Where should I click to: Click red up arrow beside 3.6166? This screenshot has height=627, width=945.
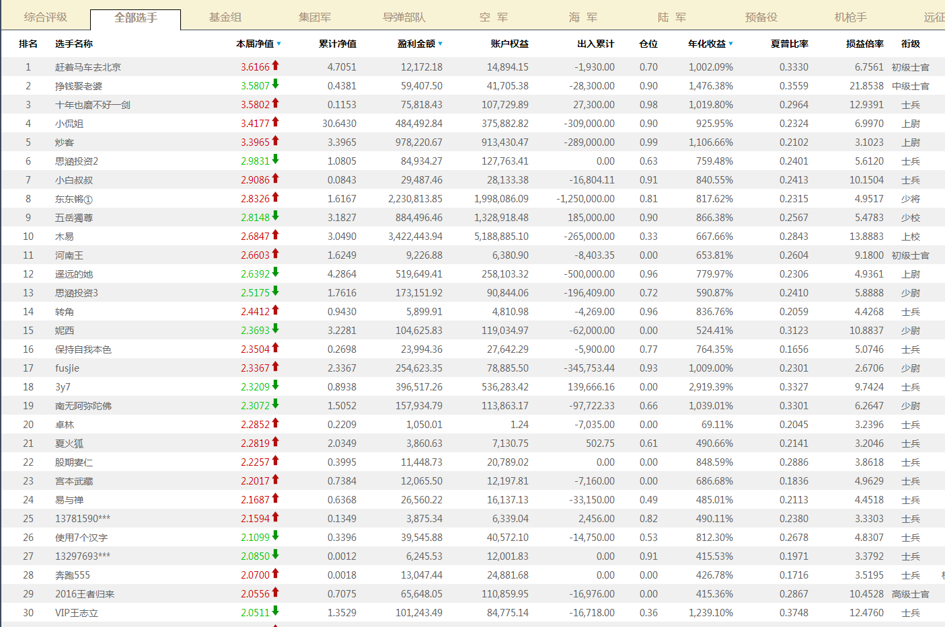click(275, 66)
